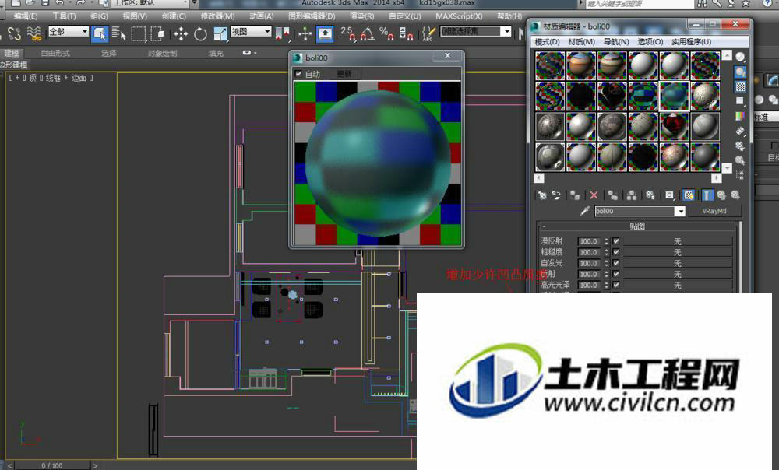Toggle Keyboard Shortcut Override icon

pos(325,33)
